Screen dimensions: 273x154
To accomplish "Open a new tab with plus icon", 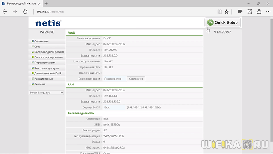I will [46, 3].
